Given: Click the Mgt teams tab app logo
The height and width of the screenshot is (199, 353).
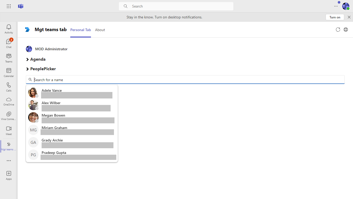Looking at the screenshot, I should 27,30.
